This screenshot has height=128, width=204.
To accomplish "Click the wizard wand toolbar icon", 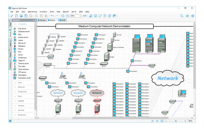I will point(12,16).
